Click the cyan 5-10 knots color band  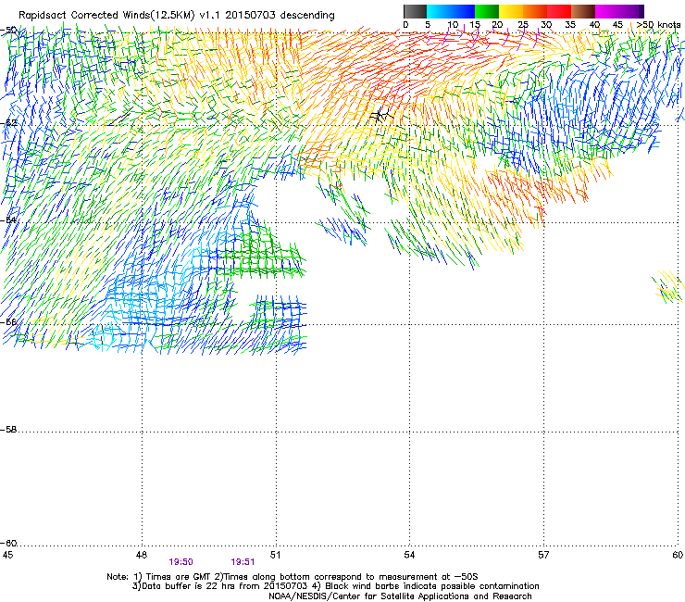439,11
